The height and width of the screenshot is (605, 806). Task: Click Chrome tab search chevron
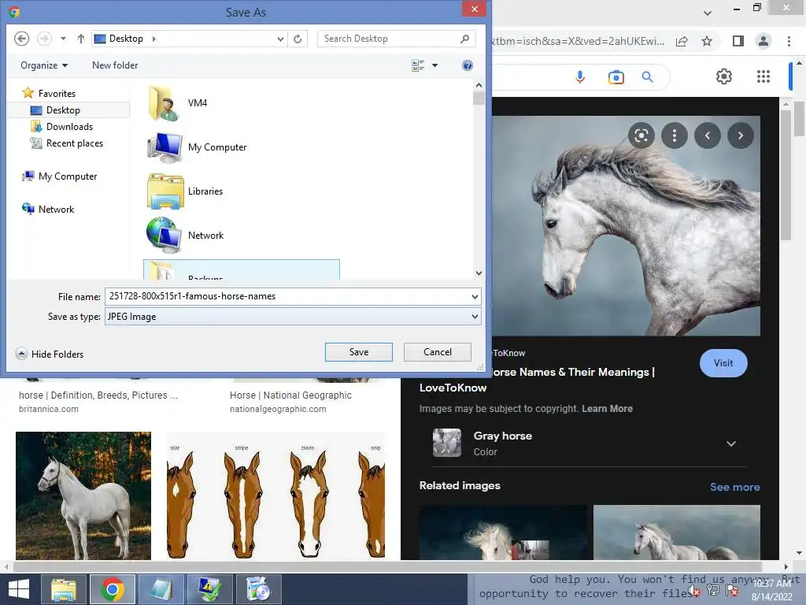point(708,13)
